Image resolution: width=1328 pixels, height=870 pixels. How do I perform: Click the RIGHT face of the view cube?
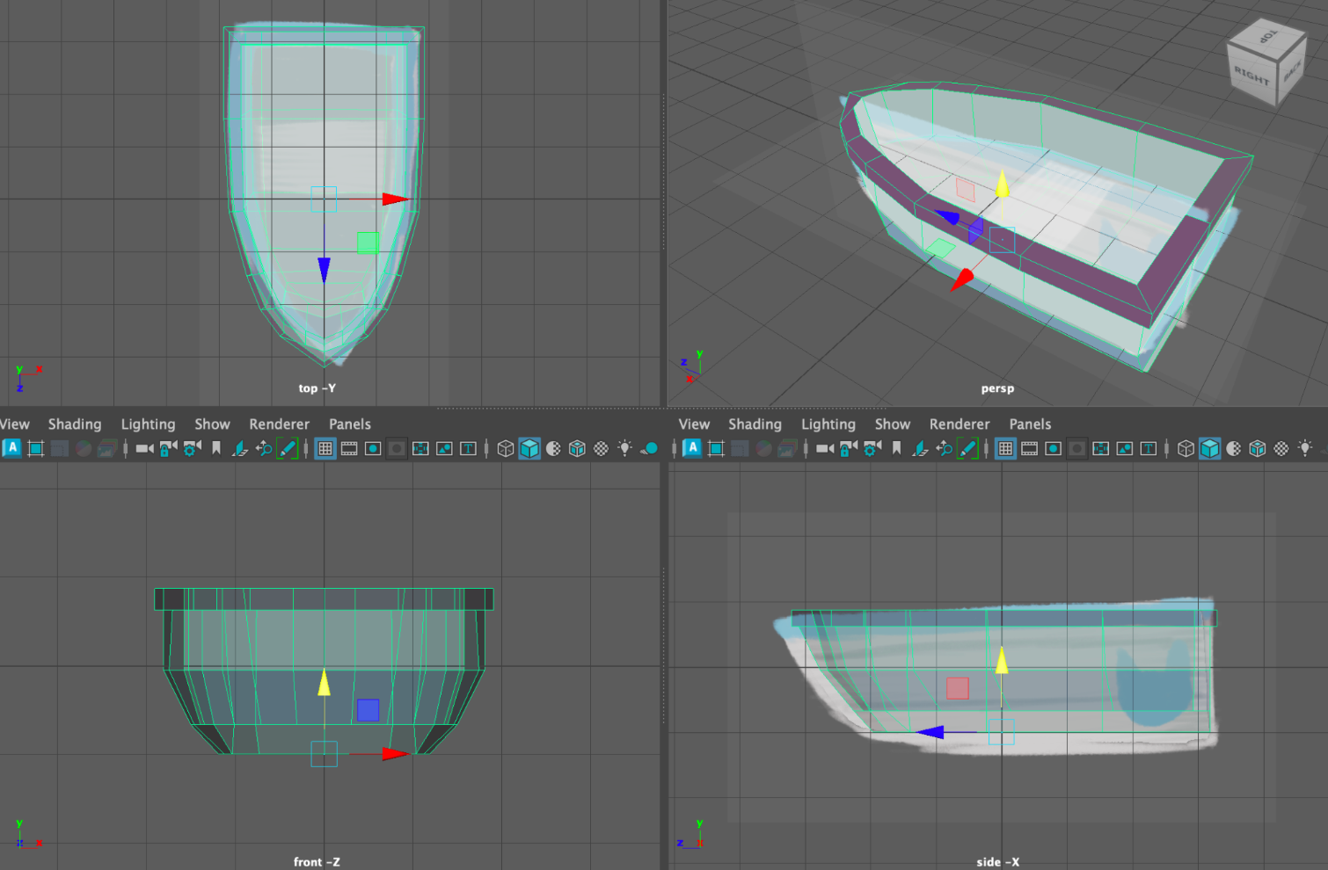pyautogui.click(x=1251, y=76)
